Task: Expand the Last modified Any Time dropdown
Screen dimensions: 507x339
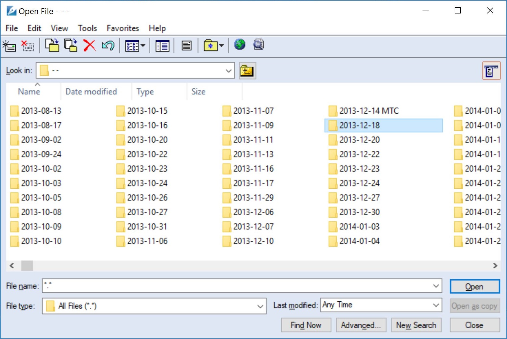Action: (x=436, y=305)
